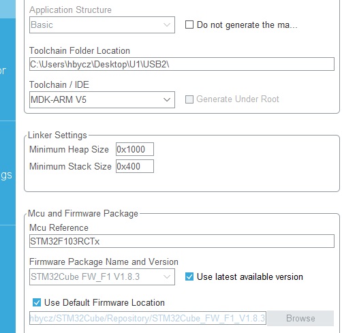Click the firmware repository path text field
342x333 pixels.
pyautogui.click(x=148, y=318)
